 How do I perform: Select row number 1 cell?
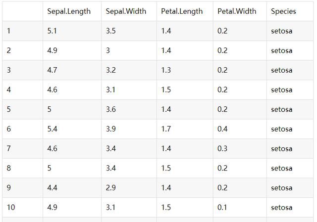pyautogui.click(x=9, y=31)
